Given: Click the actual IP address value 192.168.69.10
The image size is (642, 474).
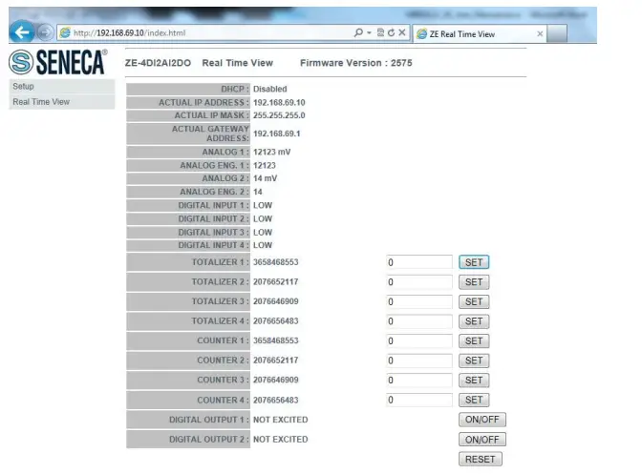Looking at the screenshot, I should 279,103.
